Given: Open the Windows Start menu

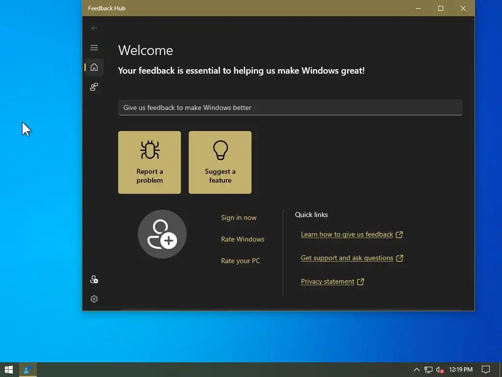Looking at the screenshot, I should 9,370.
